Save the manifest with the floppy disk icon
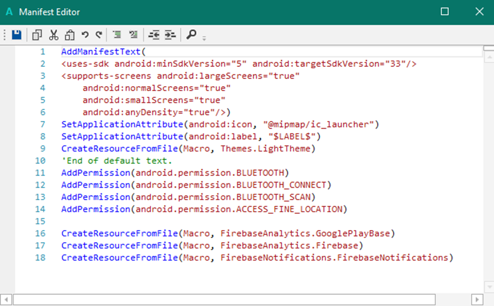The width and height of the screenshot is (494, 306). pos(16,34)
